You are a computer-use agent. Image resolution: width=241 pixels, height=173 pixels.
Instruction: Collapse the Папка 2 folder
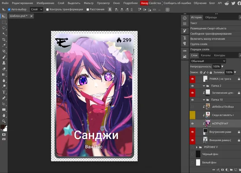pyautogui.click(x=204, y=86)
